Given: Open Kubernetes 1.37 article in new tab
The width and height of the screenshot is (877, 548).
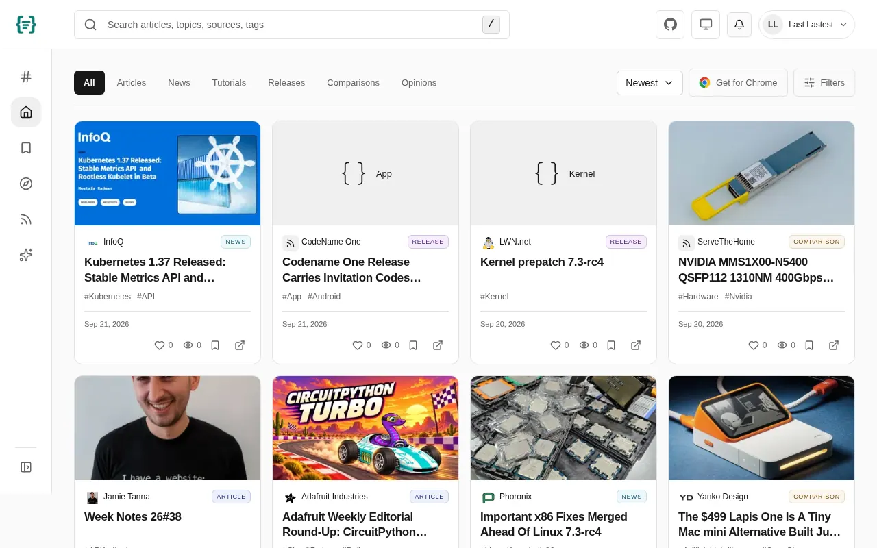Looking at the screenshot, I should click(240, 345).
